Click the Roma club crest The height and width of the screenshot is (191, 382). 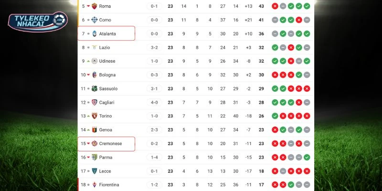(x=95, y=6)
